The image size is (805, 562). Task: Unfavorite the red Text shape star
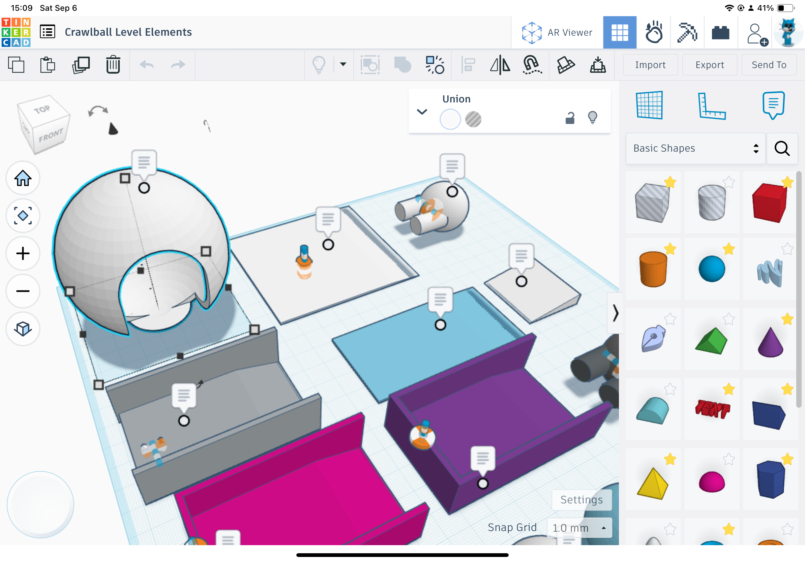click(x=728, y=389)
